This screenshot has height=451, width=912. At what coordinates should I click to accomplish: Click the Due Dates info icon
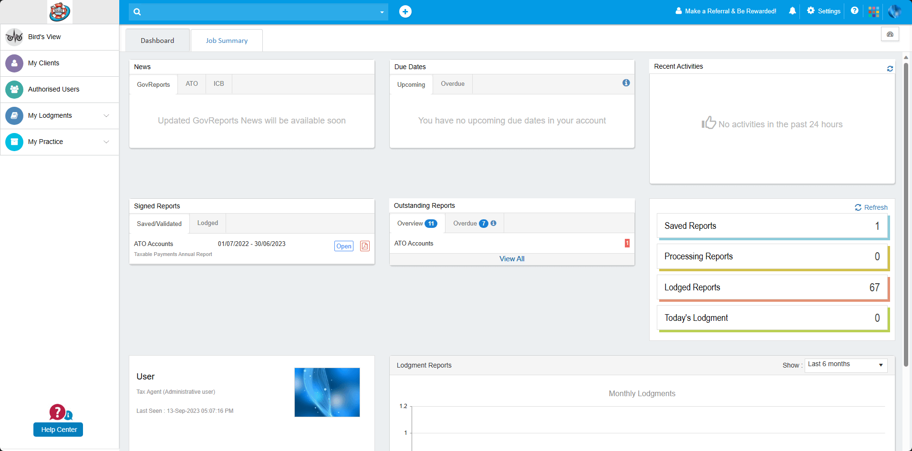click(x=626, y=83)
